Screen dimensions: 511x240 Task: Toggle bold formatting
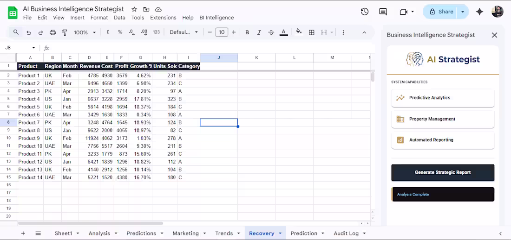point(247,32)
